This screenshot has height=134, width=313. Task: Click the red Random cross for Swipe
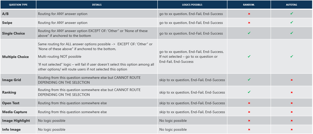click(249, 23)
